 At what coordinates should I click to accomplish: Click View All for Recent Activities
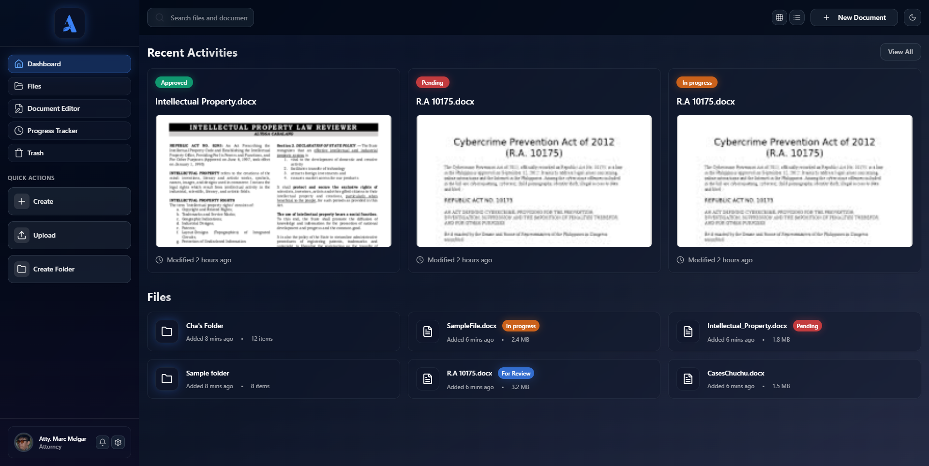pyautogui.click(x=900, y=52)
